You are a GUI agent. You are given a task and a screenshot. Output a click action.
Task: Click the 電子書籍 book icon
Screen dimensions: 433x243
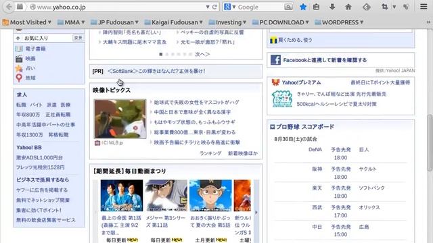19,49
